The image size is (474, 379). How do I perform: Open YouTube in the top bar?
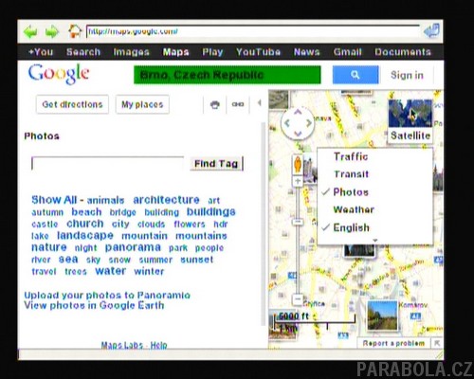click(258, 52)
